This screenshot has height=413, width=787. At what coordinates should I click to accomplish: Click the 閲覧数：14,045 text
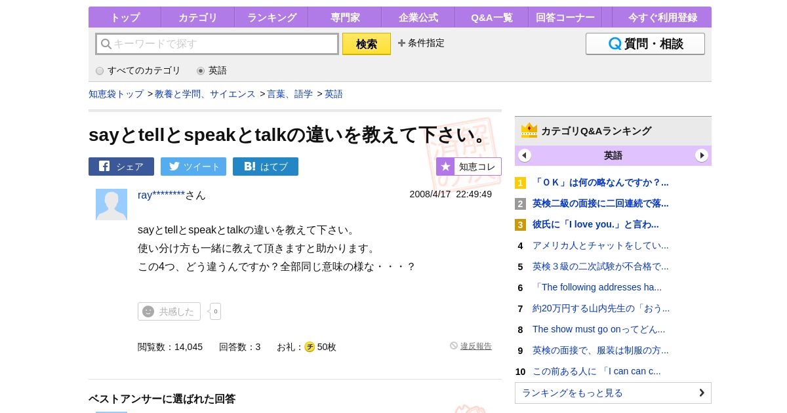point(170,347)
